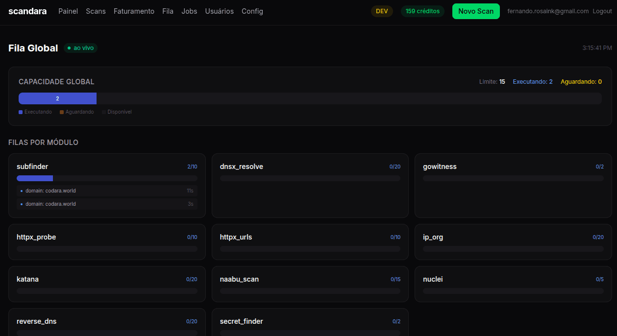Screen dimensions: 617x336
Task: Open Config settings
Action: point(252,11)
